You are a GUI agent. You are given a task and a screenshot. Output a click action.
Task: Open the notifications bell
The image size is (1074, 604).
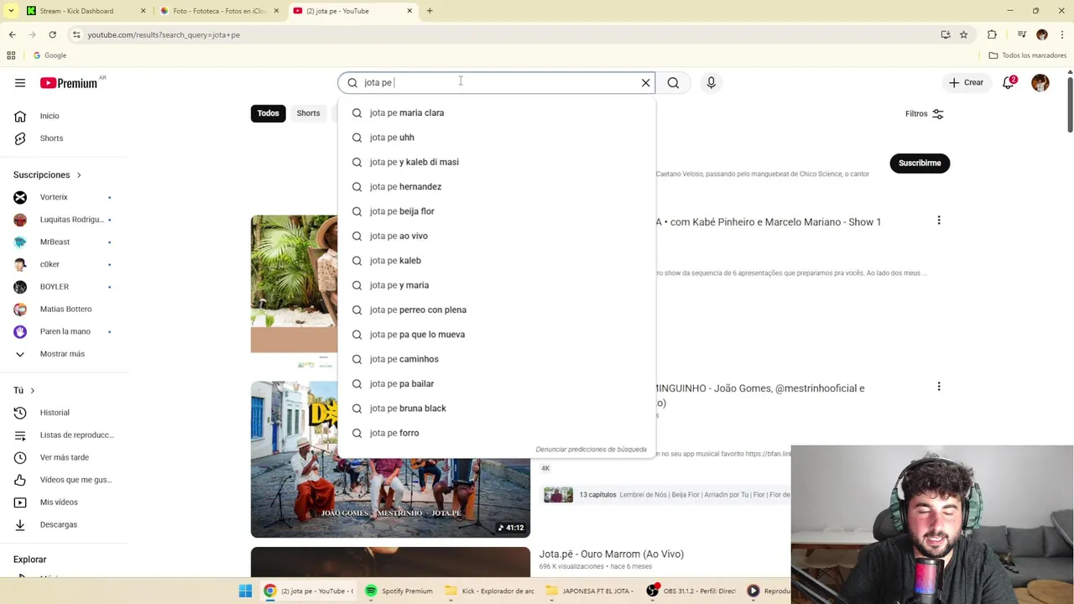(x=1009, y=83)
